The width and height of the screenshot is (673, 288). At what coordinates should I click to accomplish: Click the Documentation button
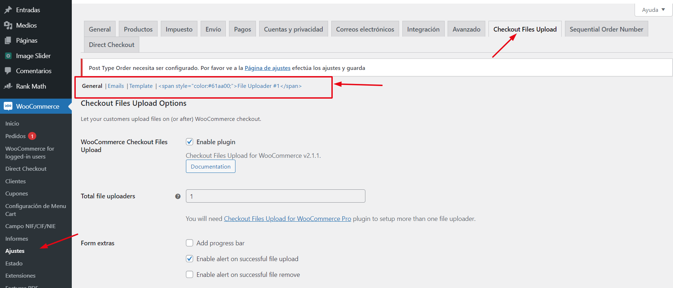pos(211,166)
